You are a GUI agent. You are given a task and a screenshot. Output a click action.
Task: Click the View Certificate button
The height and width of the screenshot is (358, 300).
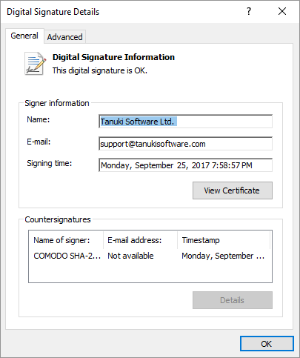[x=233, y=190]
